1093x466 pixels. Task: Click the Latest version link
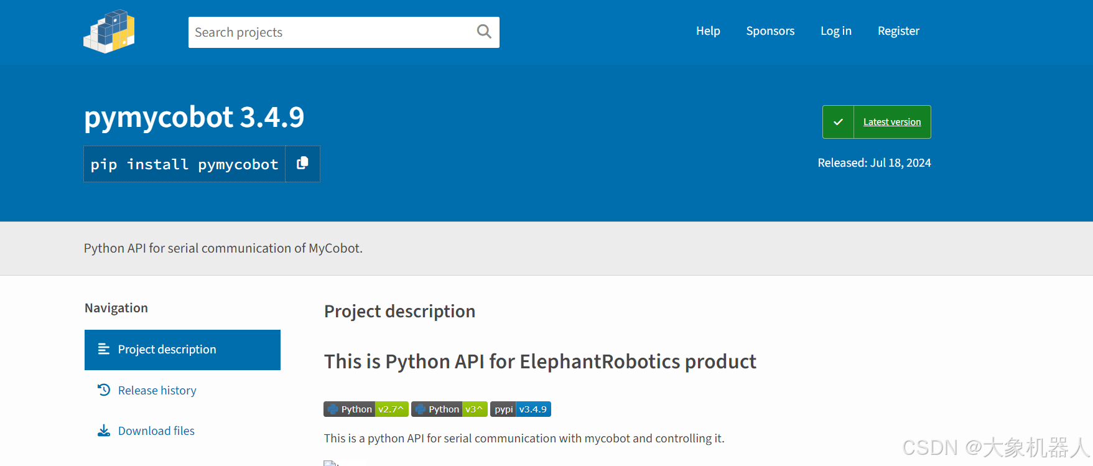pyautogui.click(x=892, y=122)
